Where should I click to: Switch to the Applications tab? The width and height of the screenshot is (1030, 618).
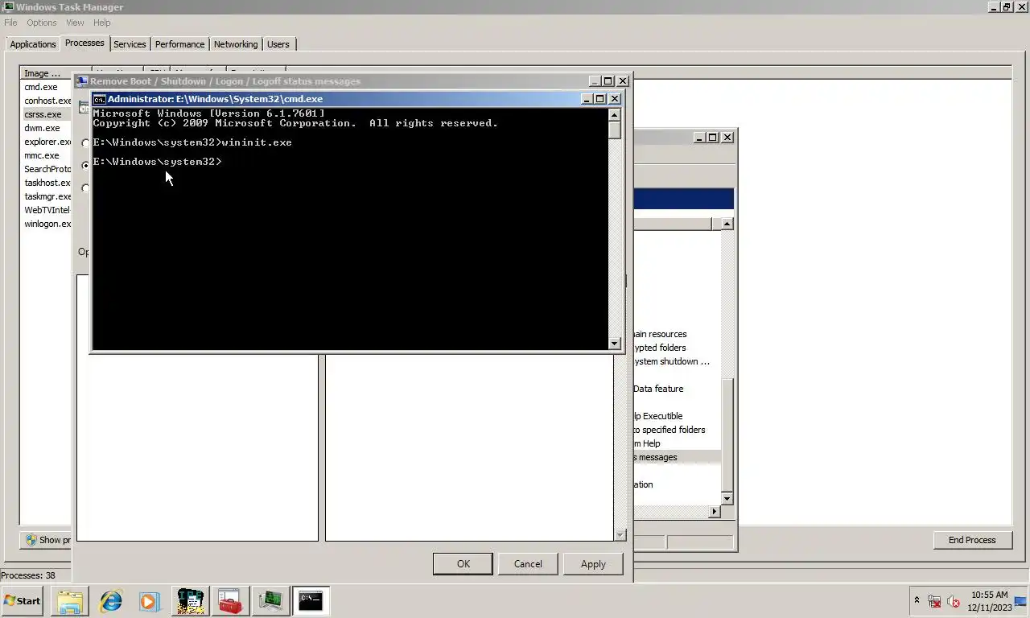click(33, 44)
